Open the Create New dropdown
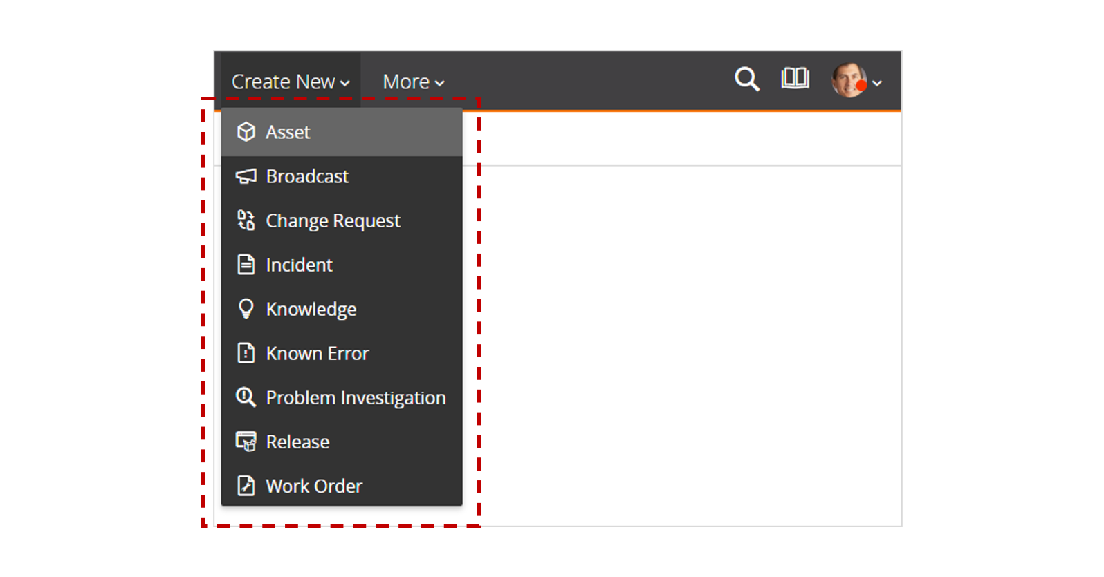Image resolution: width=1104 pixels, height=577 pixels. (x=291, y=82)
